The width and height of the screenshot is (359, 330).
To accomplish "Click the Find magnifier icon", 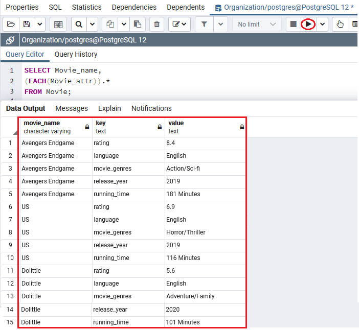I will [79, 24].
